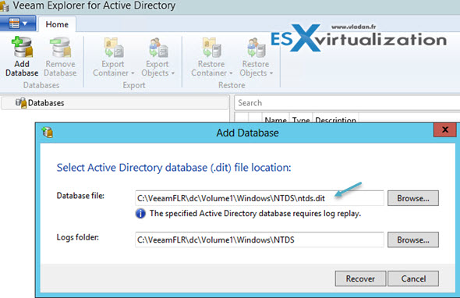Close the Add Database dialog with X
Viewport: 460px width, 298px height.
click(445, 129)
